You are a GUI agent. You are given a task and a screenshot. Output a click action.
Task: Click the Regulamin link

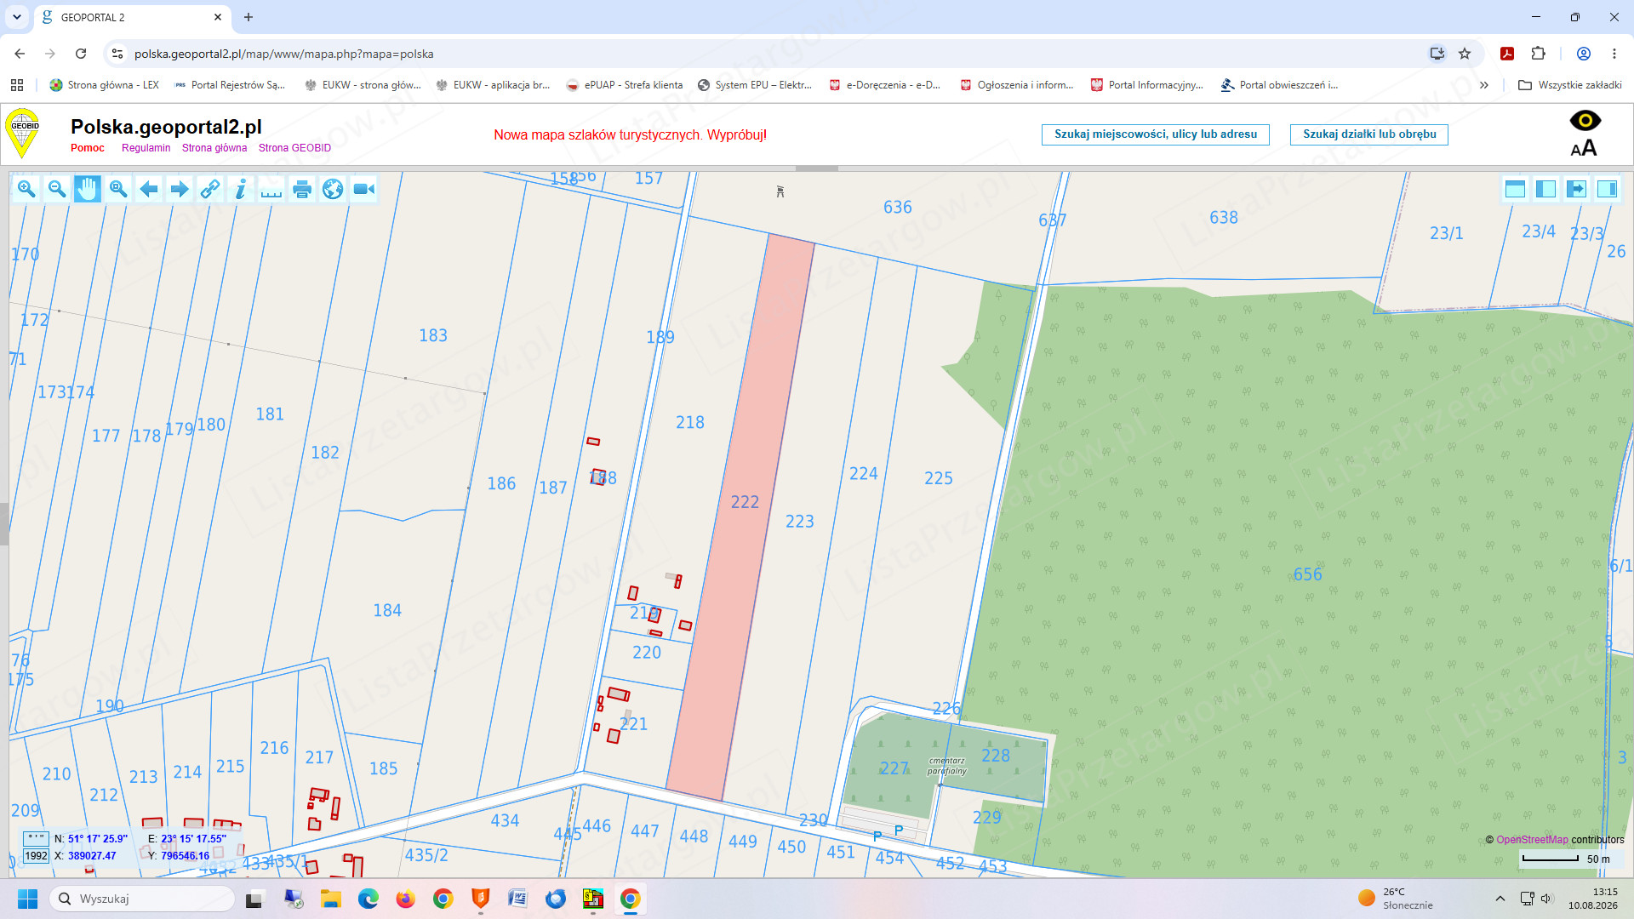coord(146,148)
